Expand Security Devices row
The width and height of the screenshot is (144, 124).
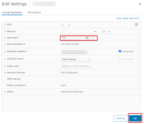(x=5, y=73)
